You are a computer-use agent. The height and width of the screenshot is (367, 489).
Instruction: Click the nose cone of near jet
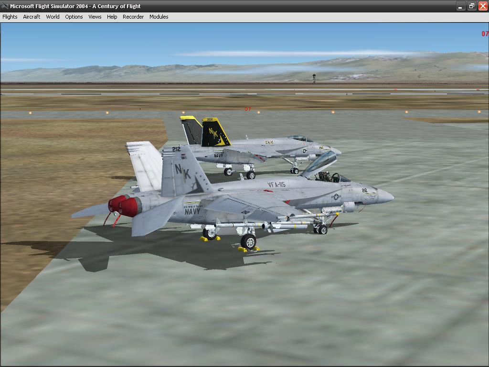pos(385,196)
